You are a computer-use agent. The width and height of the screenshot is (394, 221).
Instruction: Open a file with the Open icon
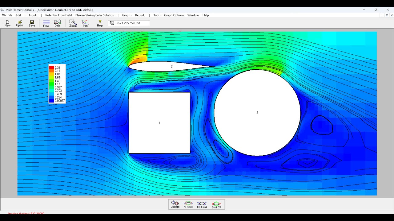coord(20,23)
